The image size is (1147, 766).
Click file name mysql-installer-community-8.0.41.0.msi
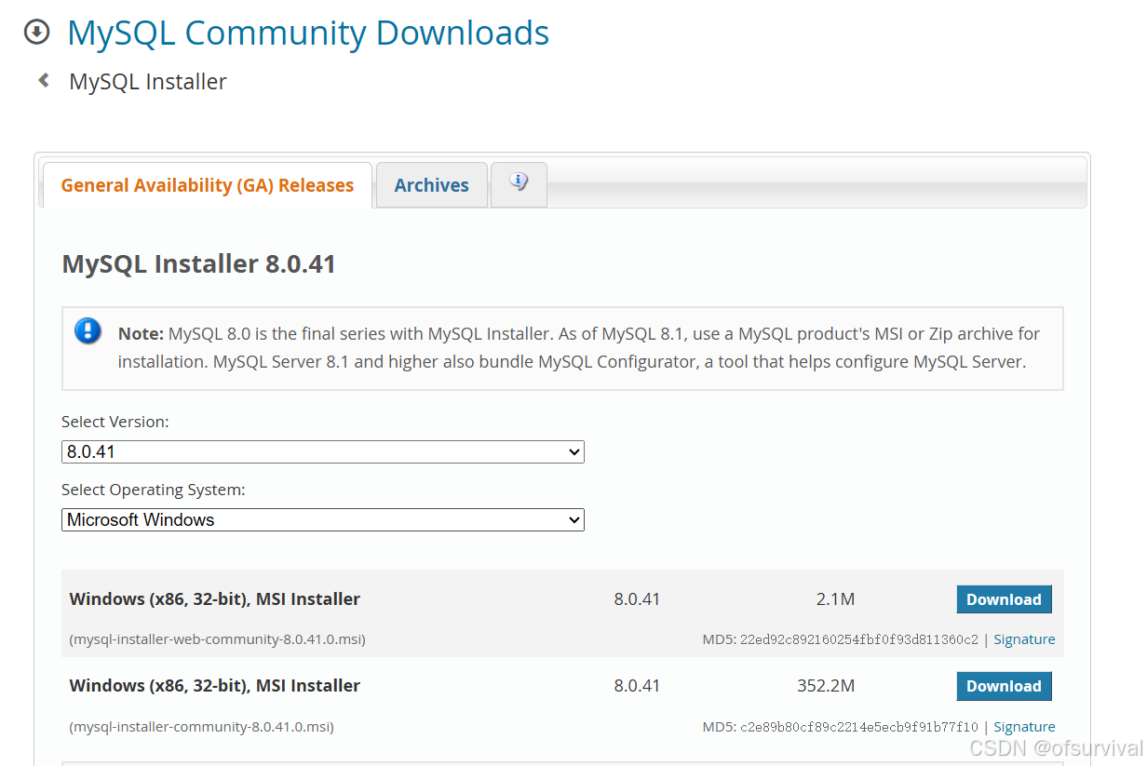(x=202, y=727)
